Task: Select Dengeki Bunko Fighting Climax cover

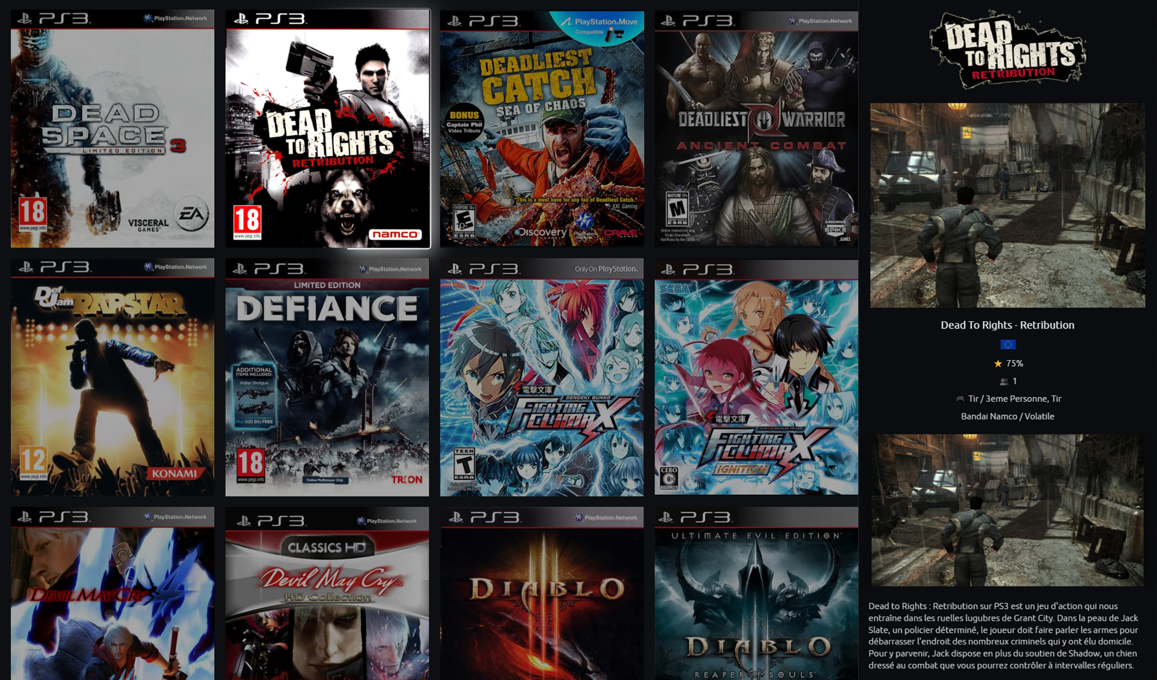Action: coord(542,379)
